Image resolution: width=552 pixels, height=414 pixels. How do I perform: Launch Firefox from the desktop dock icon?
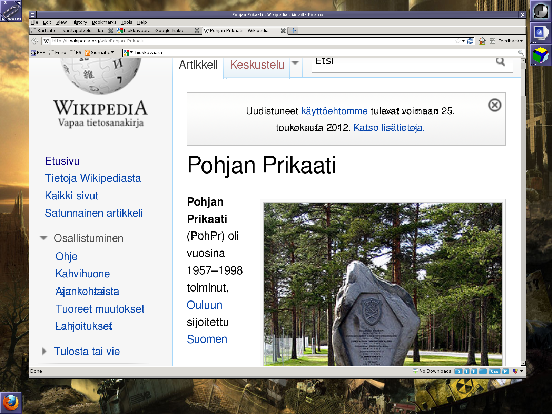[x=11, y=403]
